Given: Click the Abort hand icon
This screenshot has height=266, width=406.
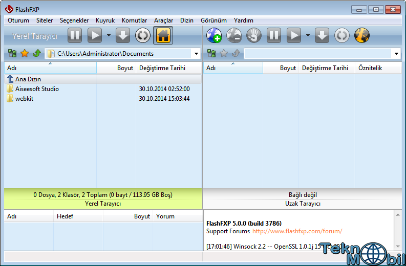Looking at the screenshot, I should (x=254, y=35).
